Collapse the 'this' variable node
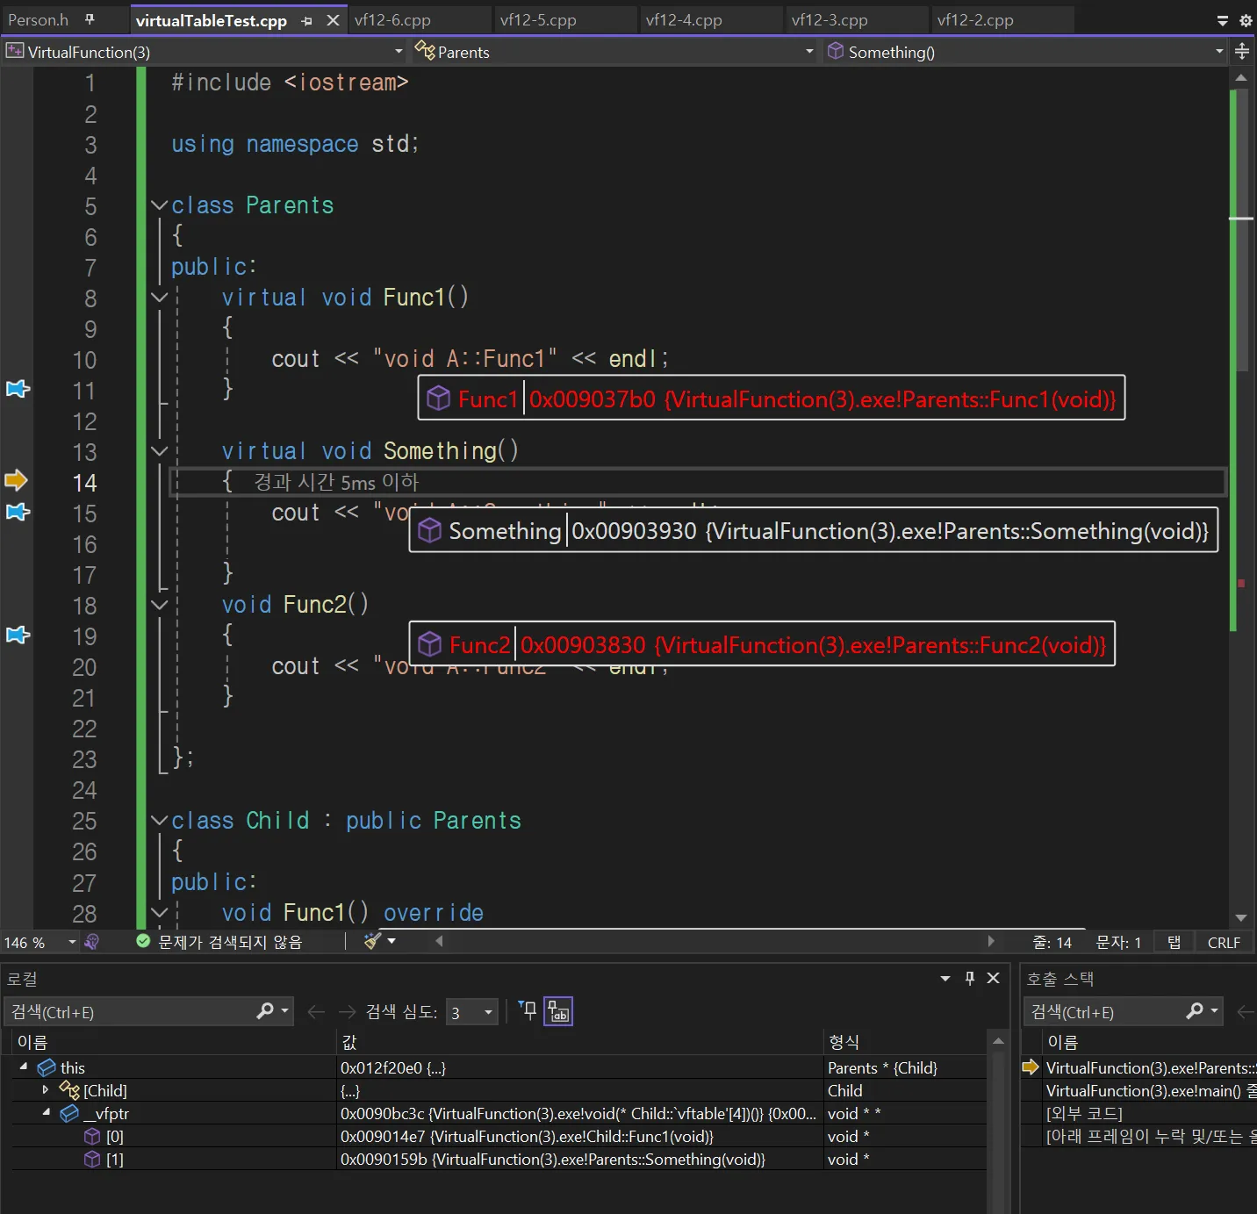 tap(24, 1067)
